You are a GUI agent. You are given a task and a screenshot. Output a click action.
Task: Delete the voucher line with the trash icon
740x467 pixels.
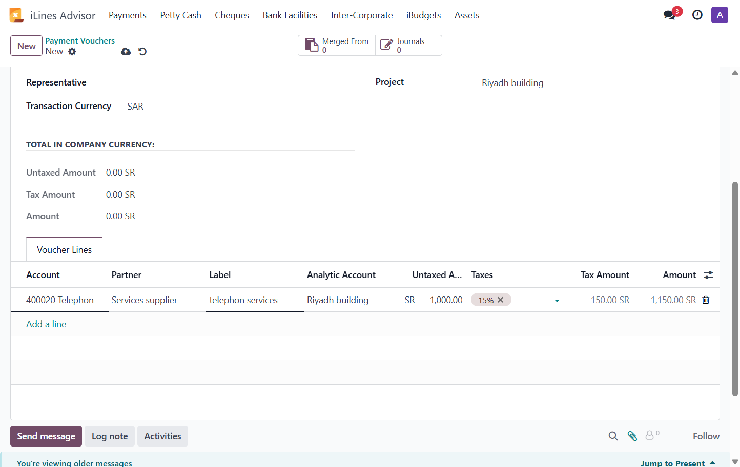[x=706, y=300]
